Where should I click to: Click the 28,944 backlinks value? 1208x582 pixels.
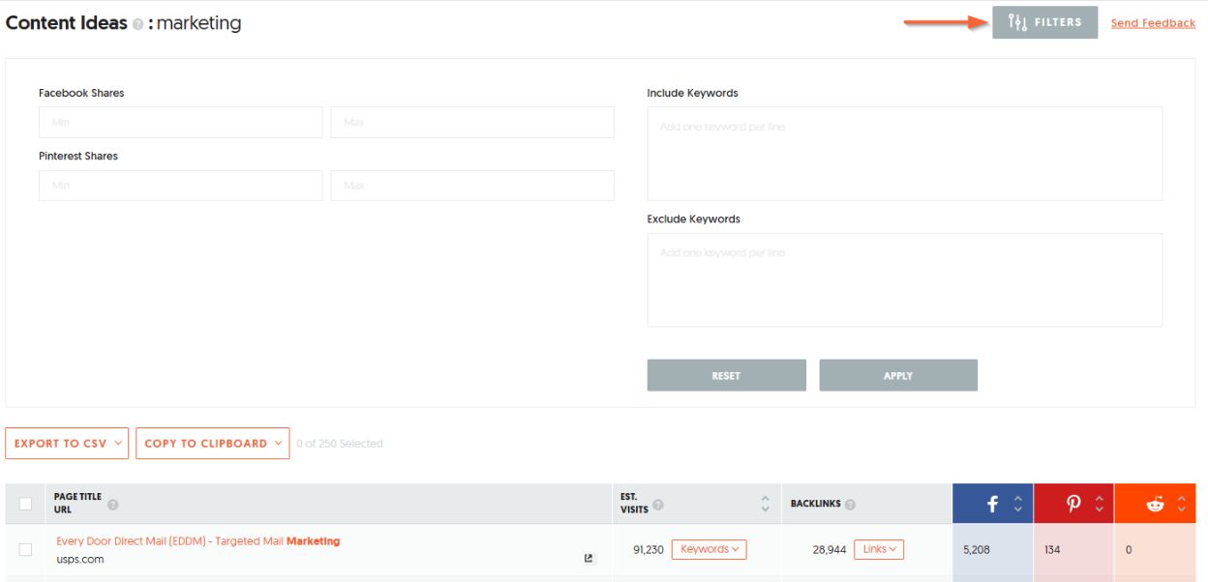point(830,550)
